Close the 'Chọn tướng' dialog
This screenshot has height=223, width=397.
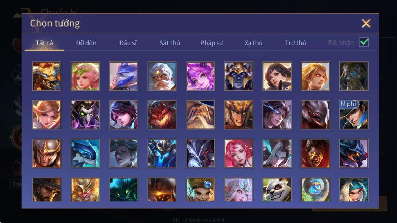366,23
